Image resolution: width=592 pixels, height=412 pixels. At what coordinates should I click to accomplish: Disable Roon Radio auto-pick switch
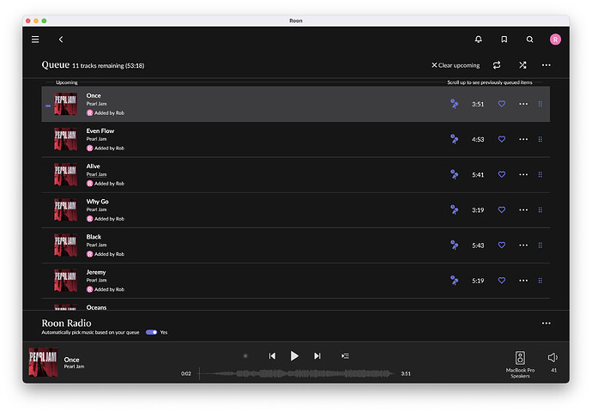coord(151,332)
